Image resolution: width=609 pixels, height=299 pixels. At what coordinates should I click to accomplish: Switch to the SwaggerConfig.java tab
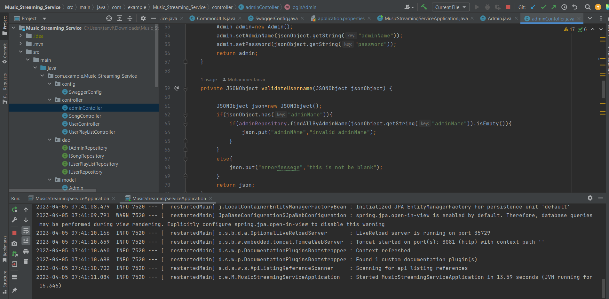coord(276,18)
